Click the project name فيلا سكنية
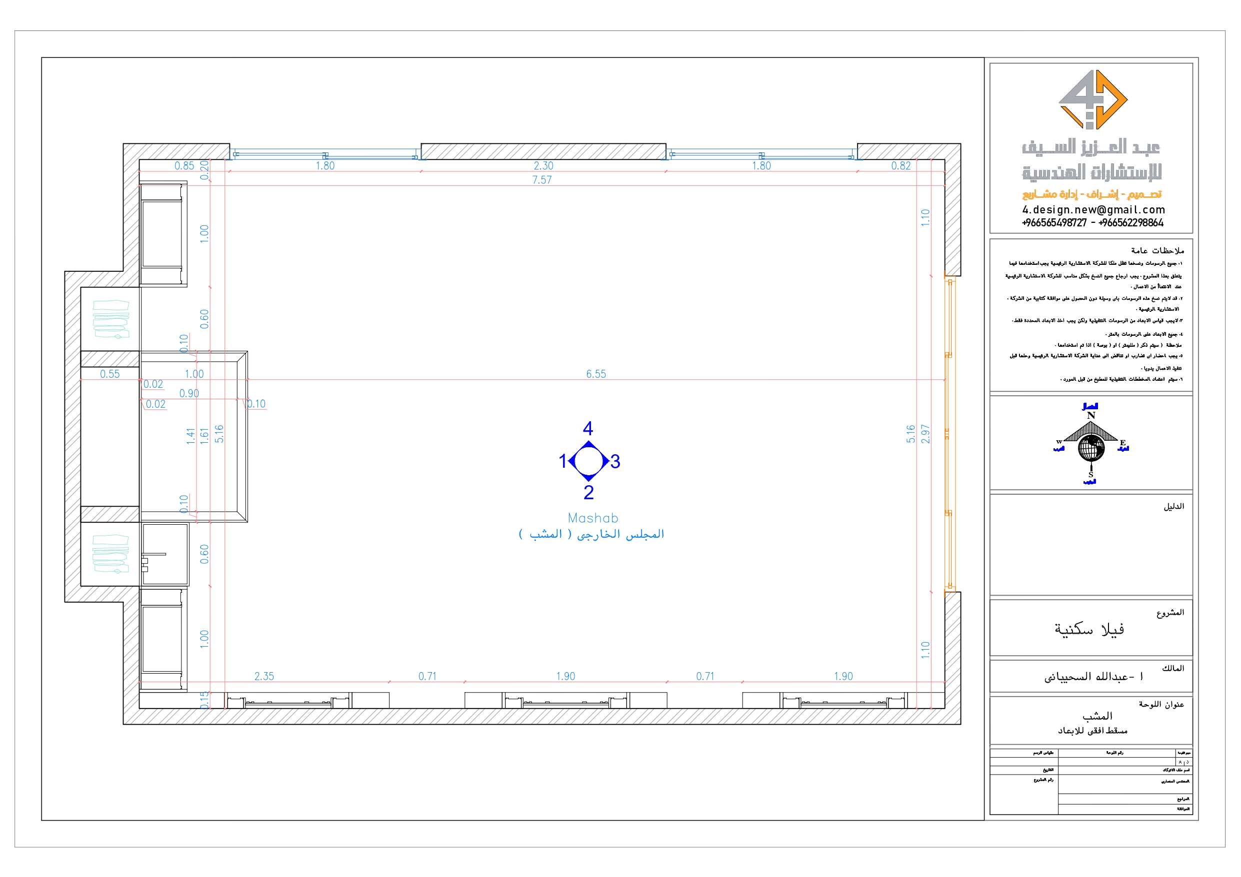 [1089, 629]
